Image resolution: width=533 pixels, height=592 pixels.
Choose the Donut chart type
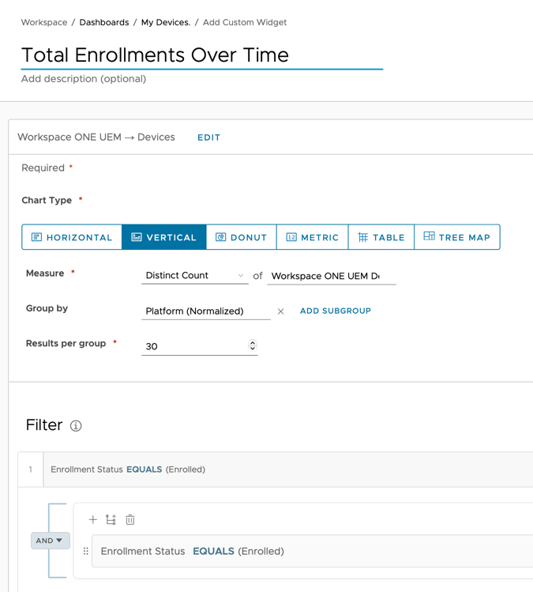point(241,237)
